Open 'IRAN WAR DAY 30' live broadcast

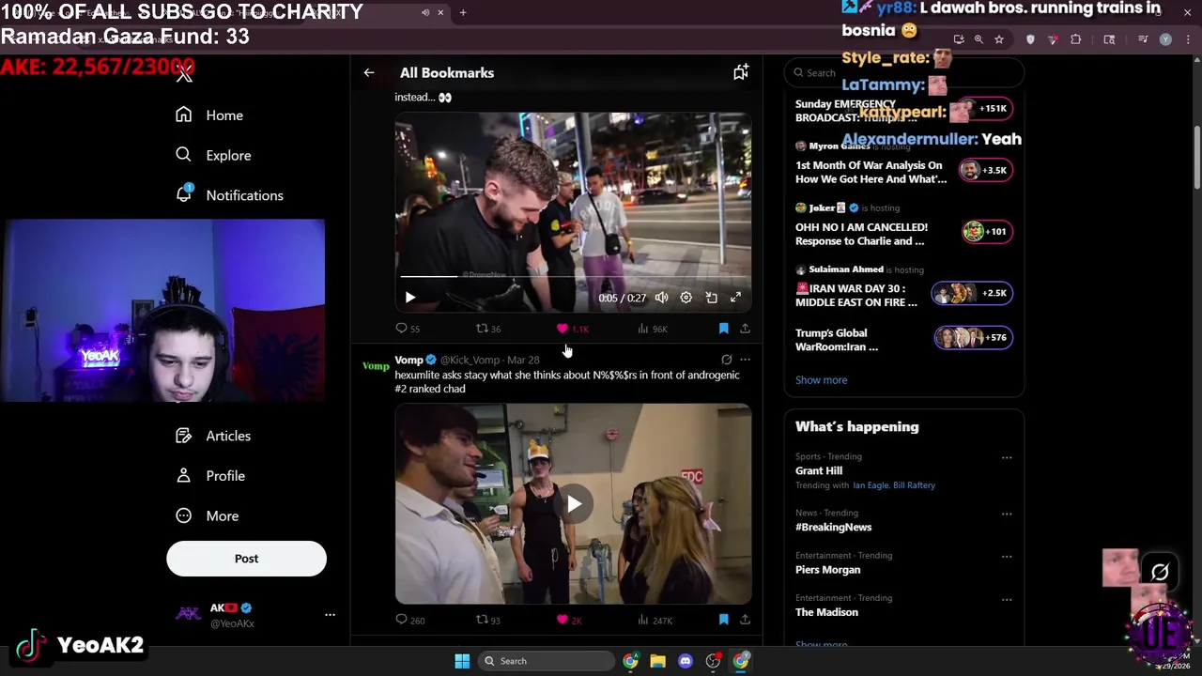(x=856, y=296)
